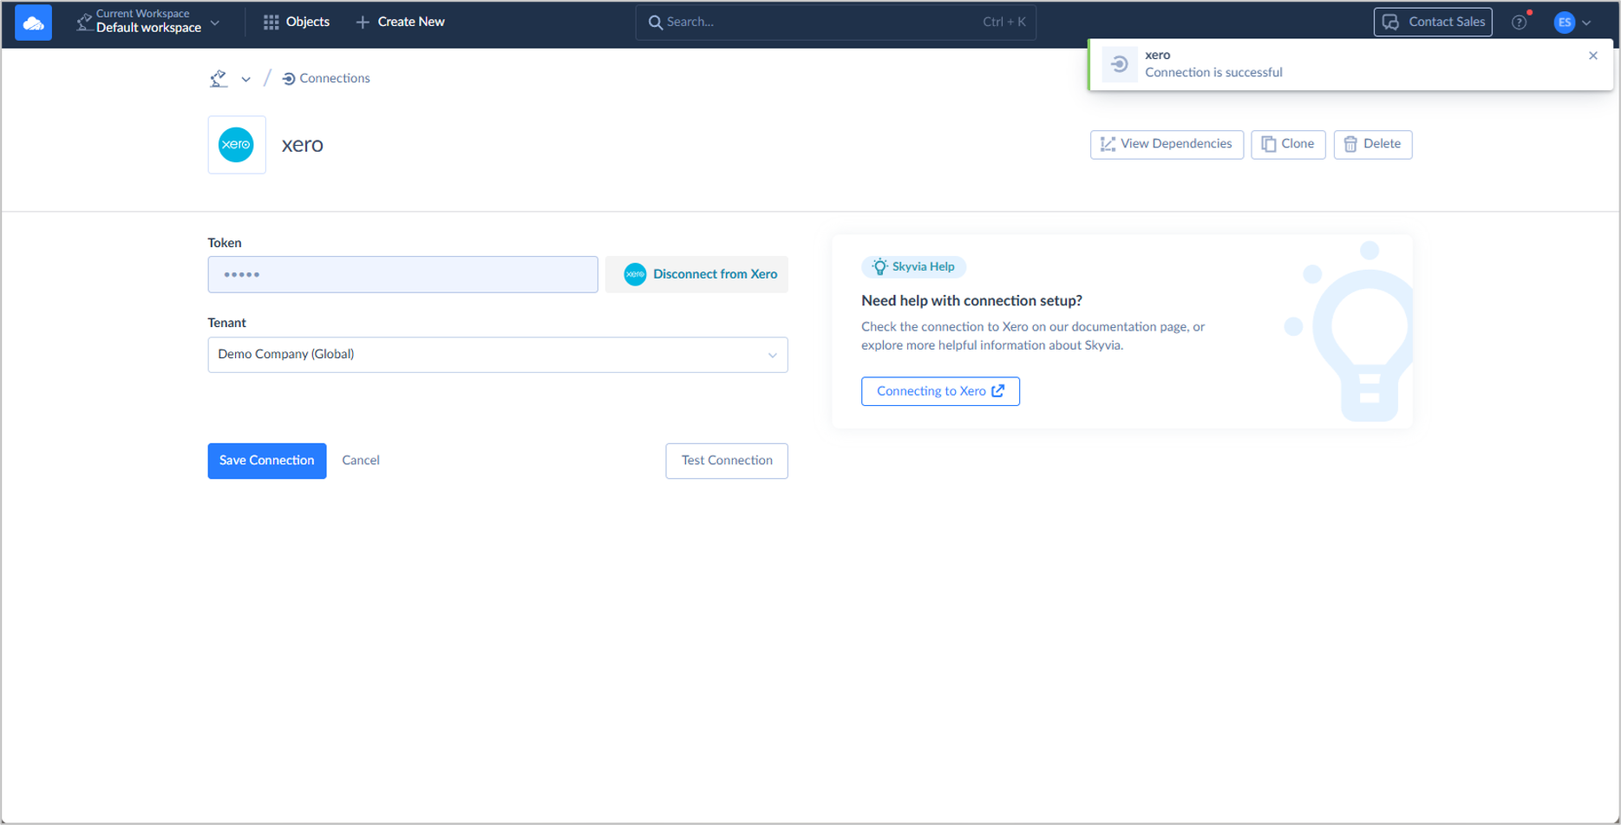Click Save Connection

(x=267, y=461)
